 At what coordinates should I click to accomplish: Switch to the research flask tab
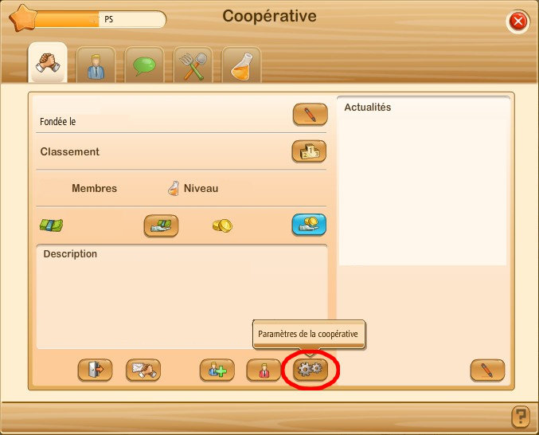tap(241, 65)
